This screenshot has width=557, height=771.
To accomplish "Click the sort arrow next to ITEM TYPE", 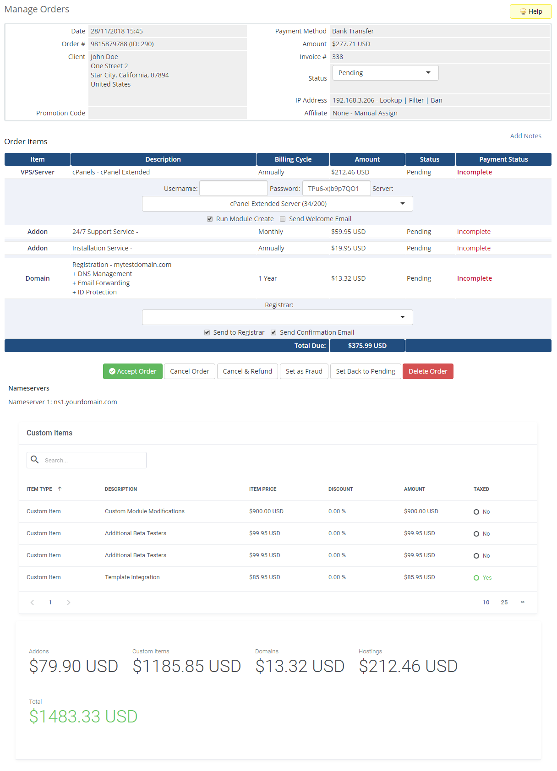I will click(60, 489).
